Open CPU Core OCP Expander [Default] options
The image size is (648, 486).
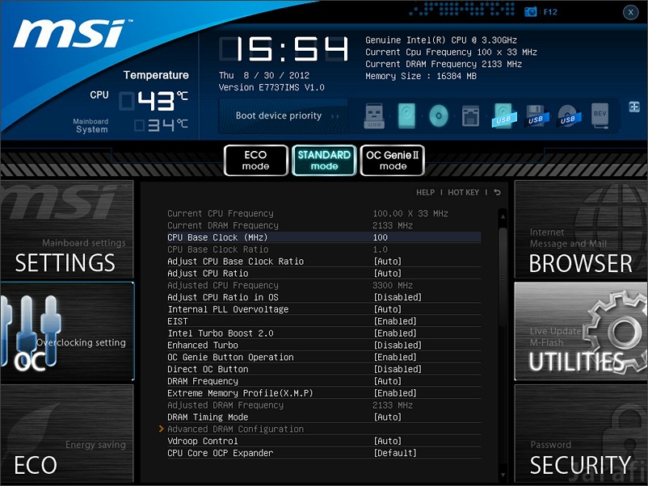395,453
